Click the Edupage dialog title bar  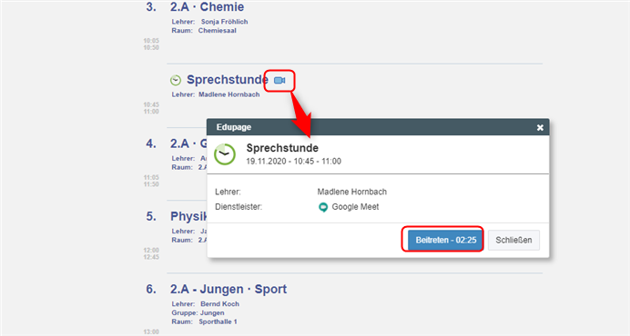[378, 127]
